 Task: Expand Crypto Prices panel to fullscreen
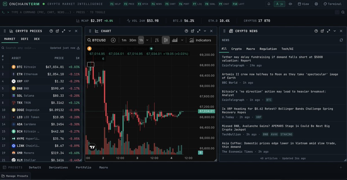pyautogui.click(x=64, y=31)
